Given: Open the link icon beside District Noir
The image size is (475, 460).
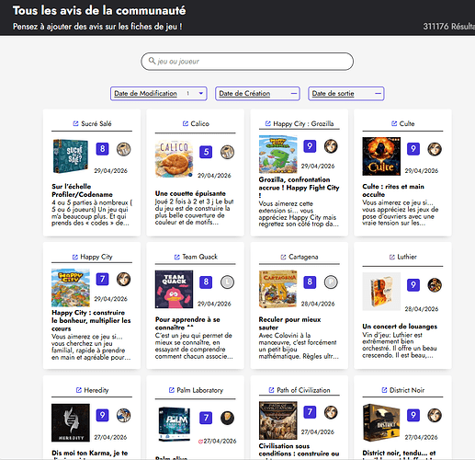Looking at the screenshot, I should point(384,390).
